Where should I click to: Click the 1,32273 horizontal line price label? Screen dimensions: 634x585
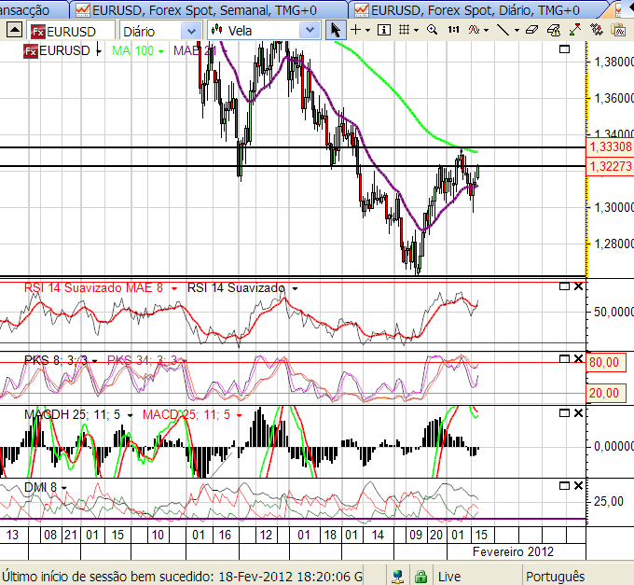pyautogui.click(x=610, y=166)
